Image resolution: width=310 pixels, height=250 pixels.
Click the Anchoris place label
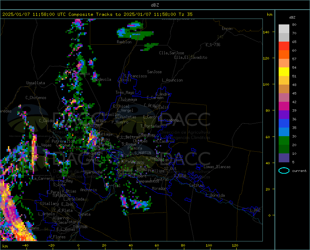(x=89, y=190)
